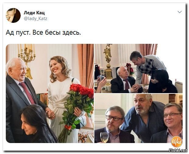This screenshot has height=154, width=189.
Task: Click the Fishki.net watermark
Action: coord(178,150)
